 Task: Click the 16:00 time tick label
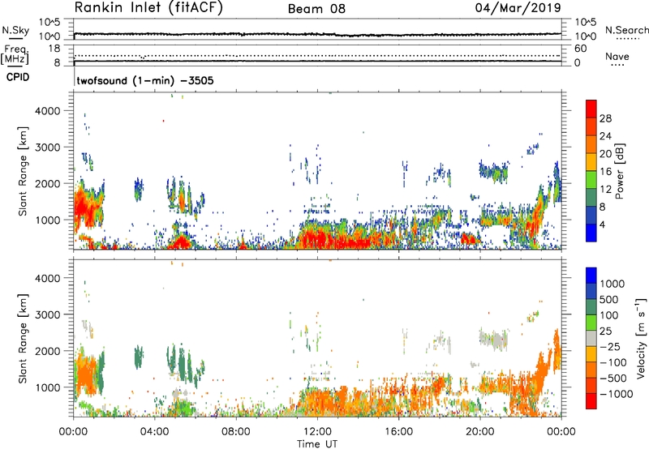click(x=398, y=432)
